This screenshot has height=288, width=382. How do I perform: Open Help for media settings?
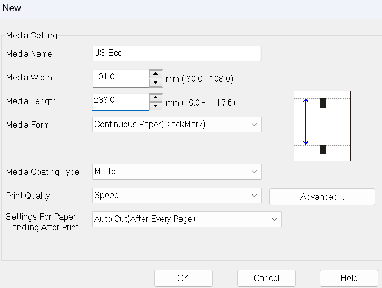(x=349, y=278)
